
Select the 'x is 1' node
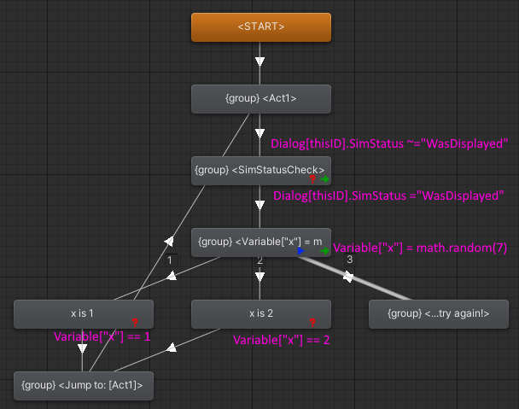click(x=84, y=314)
